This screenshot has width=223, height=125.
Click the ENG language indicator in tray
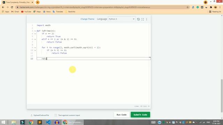point(208,122)
